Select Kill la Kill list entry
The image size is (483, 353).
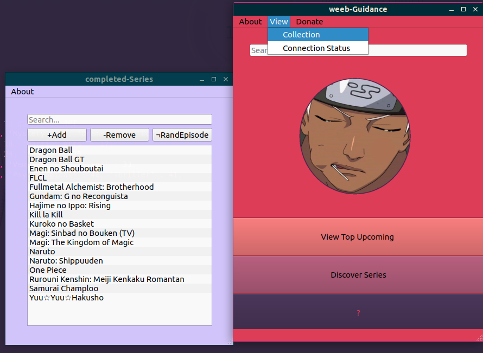[x=46, y=215]
